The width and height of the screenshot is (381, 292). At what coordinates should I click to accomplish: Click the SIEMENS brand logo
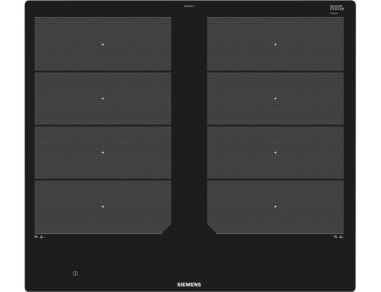pos(189,284)
